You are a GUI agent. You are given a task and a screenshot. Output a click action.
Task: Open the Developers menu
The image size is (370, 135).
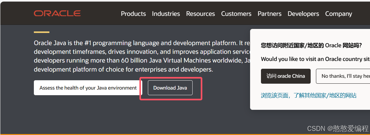303,14
